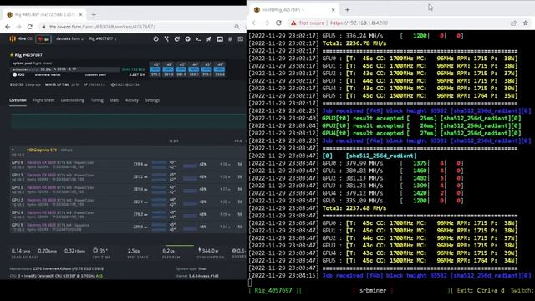Select the GPU 4 Radeon RX row
535x301 pixels.
tap(128, 215)
